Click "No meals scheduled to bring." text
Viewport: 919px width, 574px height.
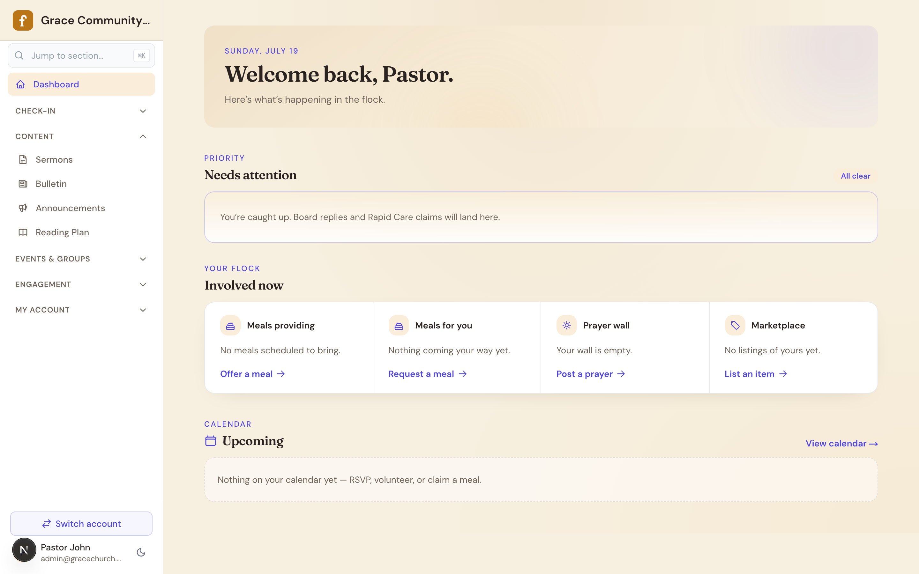tap(280, 350)
